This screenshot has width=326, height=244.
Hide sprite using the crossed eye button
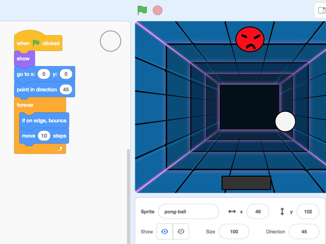tap(181, 231)
